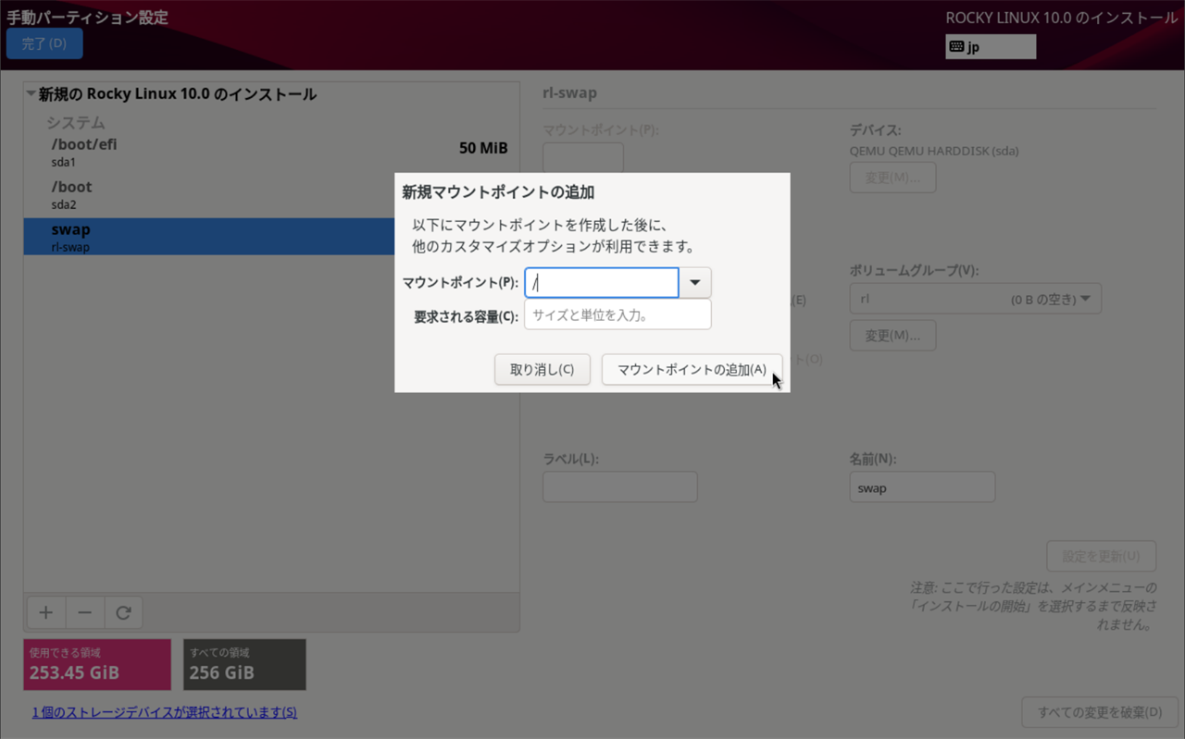
Task: Open the mount point dropdown arrow
Action: click(693, 282)
